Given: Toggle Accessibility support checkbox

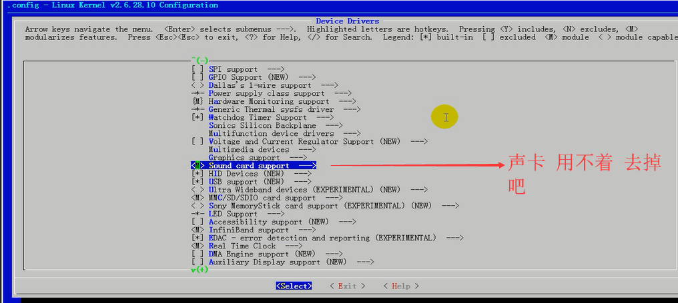Looking at the screenshot, I should point(197,222).
